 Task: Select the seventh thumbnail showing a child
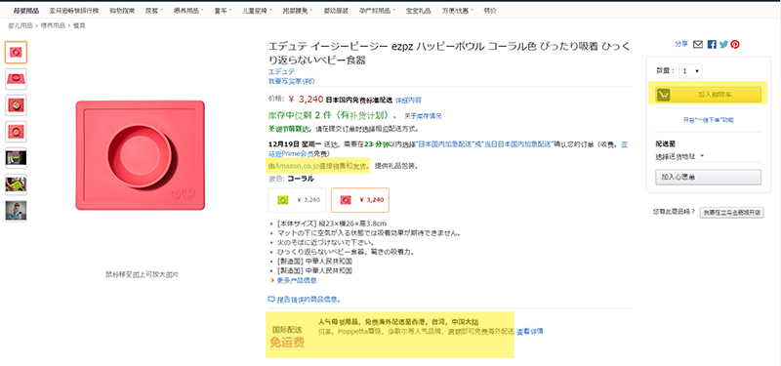point(16,211)
